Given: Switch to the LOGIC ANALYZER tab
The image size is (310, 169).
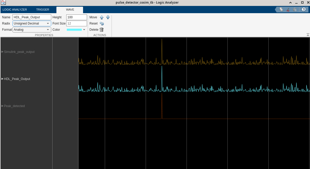Looking at the screenshot, I should click(x=15, y=10).
